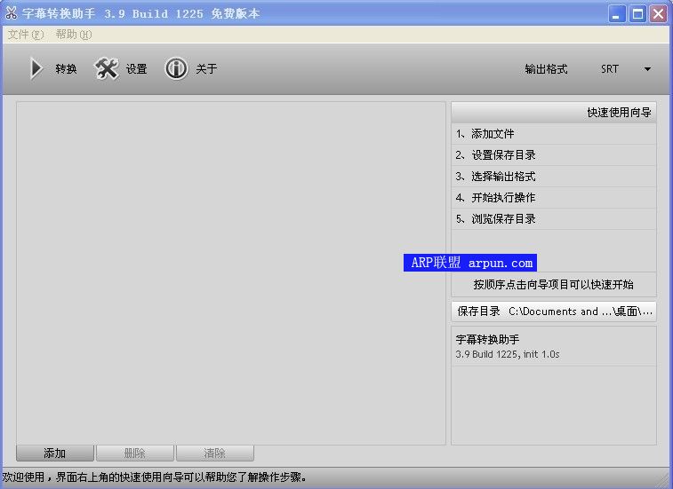Click the 添加 button
The width and height of the screenshot is (673, 489).
[x=55, y=453]
